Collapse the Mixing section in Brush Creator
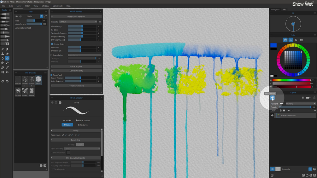 point(75,130)
